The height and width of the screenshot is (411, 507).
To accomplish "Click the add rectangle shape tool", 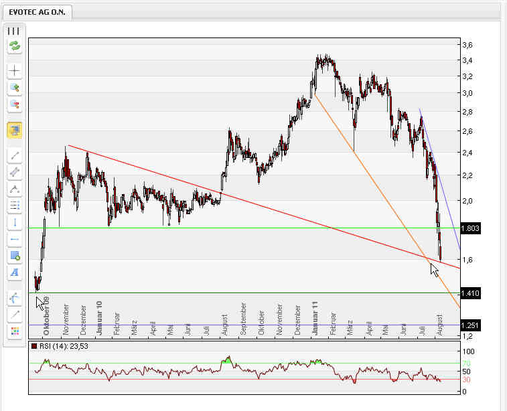I will pyautogui.click(x=14, y=256).
